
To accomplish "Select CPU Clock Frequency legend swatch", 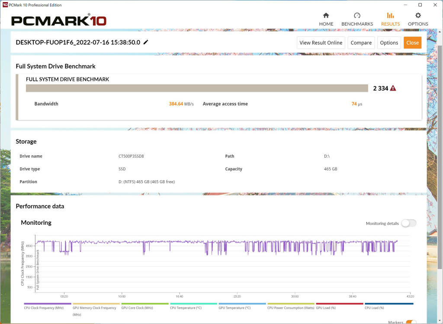I will click(x=48, y=304).
